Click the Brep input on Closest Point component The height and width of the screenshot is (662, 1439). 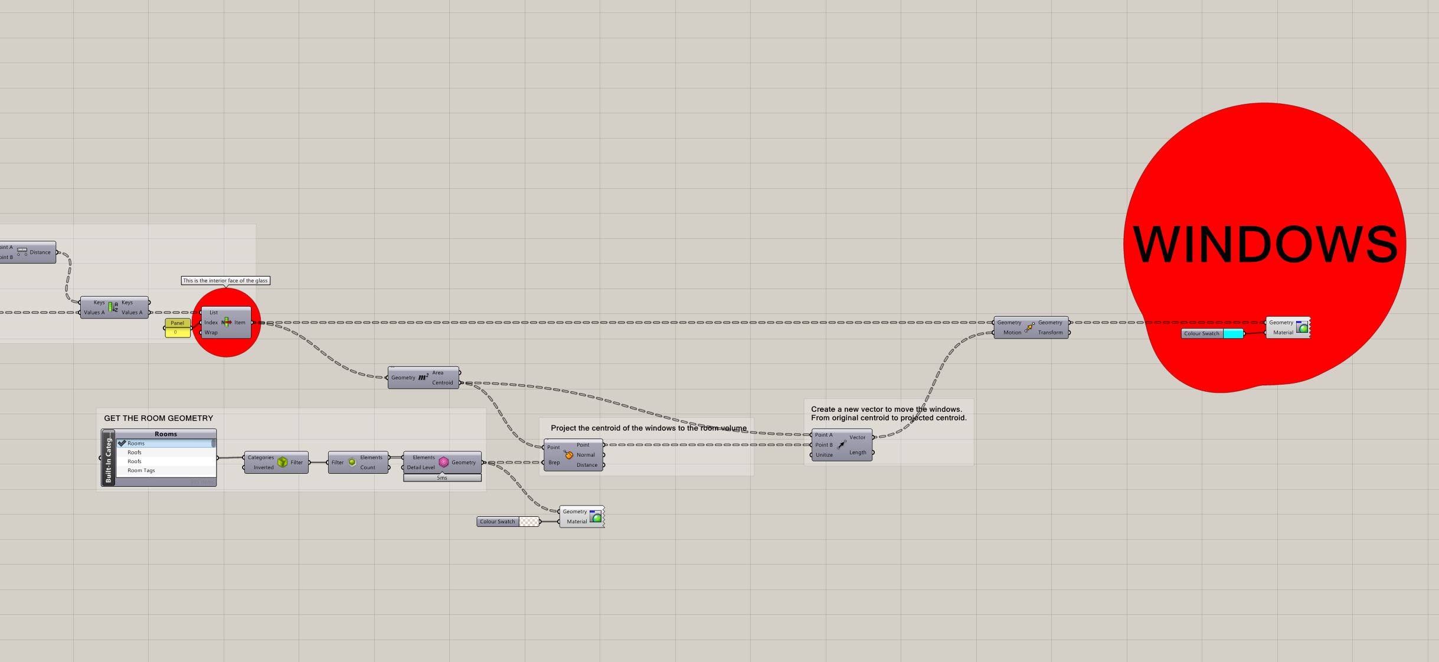(554, 462)
